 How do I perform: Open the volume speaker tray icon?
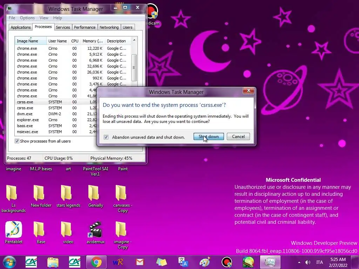coord(308,262)
